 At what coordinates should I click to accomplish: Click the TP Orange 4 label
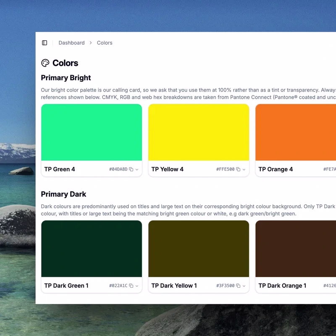[276, 169]
